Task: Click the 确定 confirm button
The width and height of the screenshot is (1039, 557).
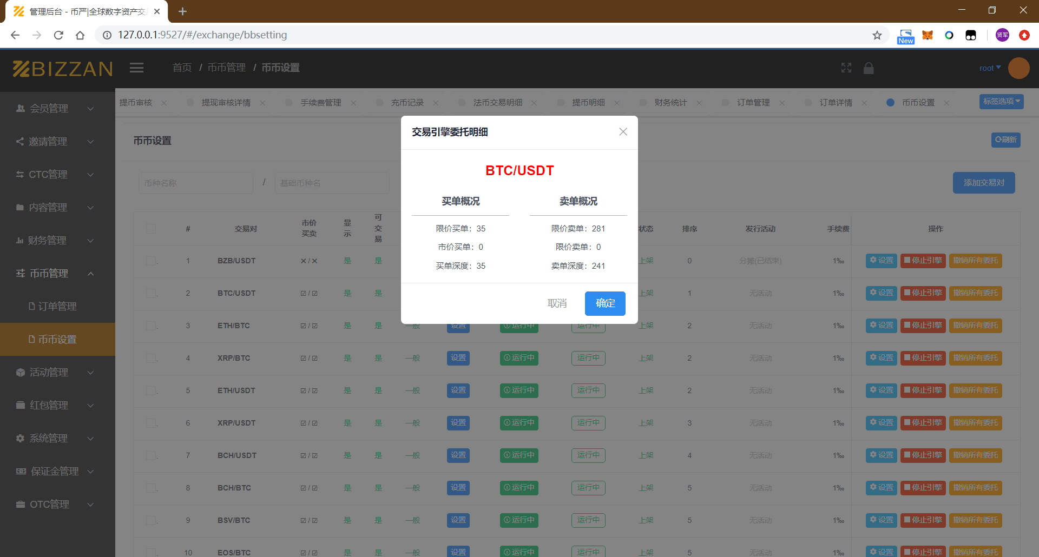Action: (604, 303)
